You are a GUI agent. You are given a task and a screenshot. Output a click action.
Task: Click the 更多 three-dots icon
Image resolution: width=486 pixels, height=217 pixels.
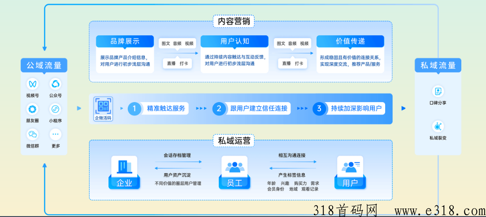pos(55,135)
